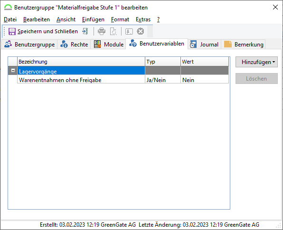Open the Journal tab
The height and width of the screenshot is (230, 283).
click(x=204, y=45)
